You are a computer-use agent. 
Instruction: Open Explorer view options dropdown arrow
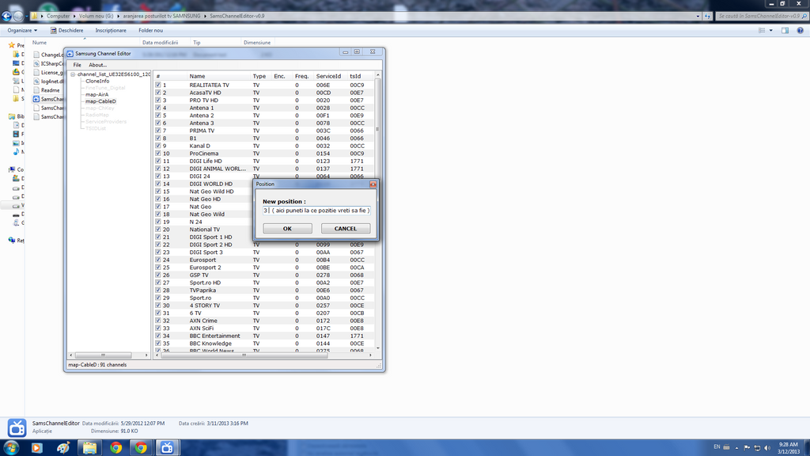click(x=770, y=31)
